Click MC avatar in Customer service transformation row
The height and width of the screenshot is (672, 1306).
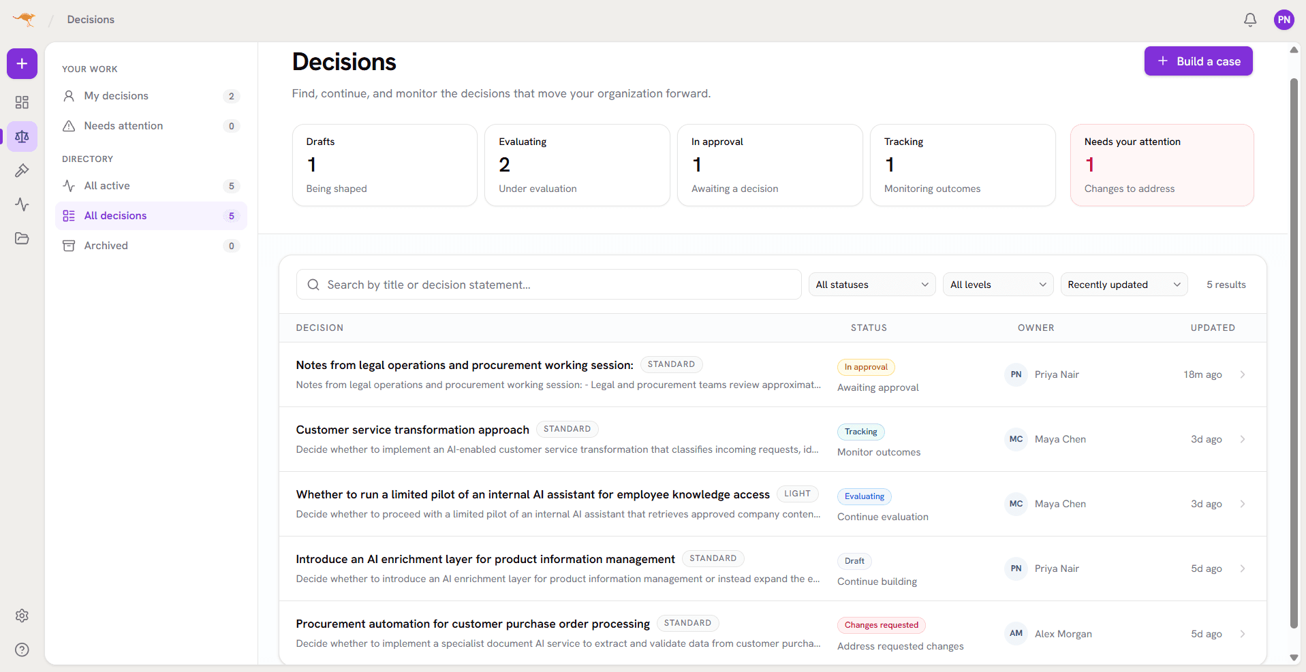tap(1016, 439)
